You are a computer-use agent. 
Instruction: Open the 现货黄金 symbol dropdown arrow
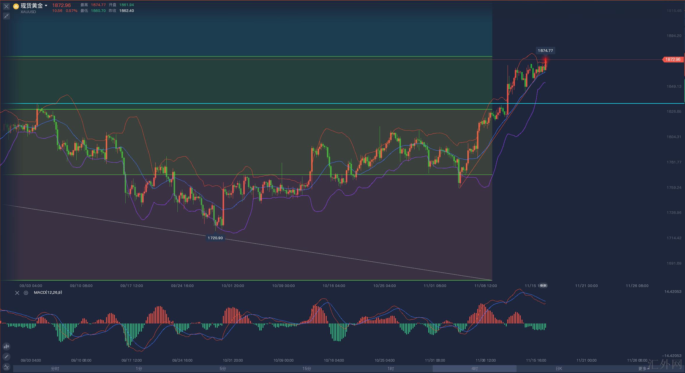(x=46, y=6)
